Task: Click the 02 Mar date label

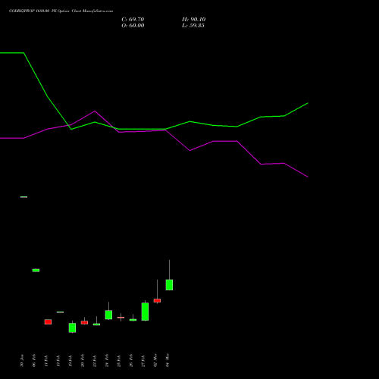Action: tap(155, 360)
